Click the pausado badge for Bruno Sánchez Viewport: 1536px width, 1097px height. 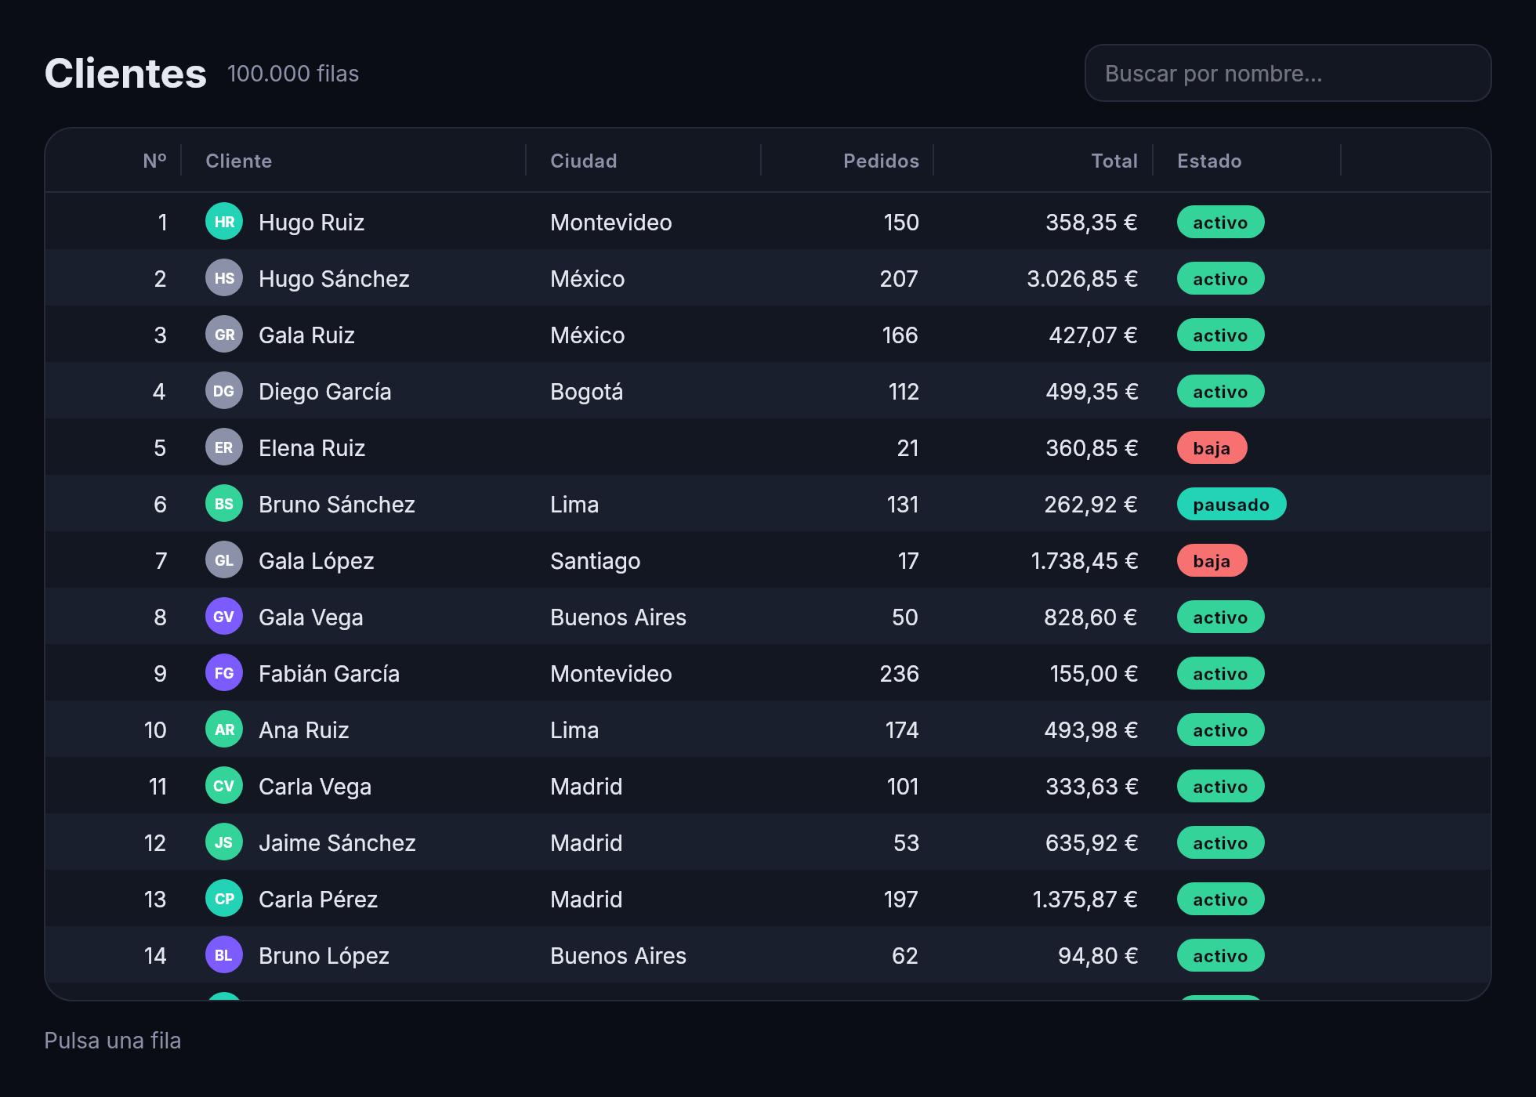[1231, 504]
